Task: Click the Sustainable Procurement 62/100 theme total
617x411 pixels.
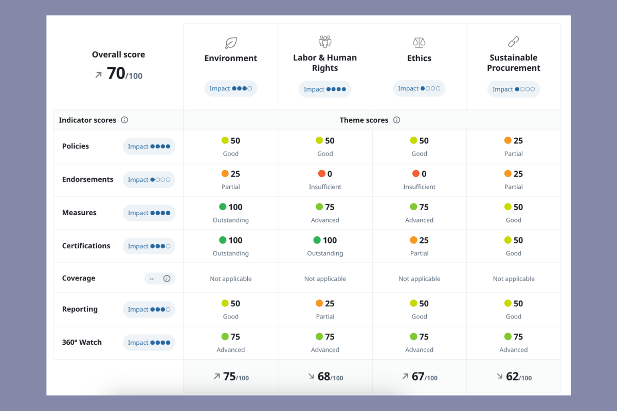Action: [x=519, y=377]
